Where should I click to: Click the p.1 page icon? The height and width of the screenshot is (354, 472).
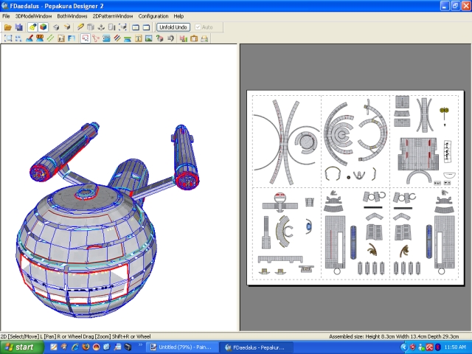tap(61, 38)
